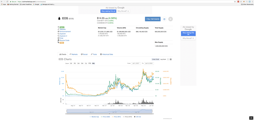Click the blue square extension icon
254x121 pixels.
click(250, 1)
